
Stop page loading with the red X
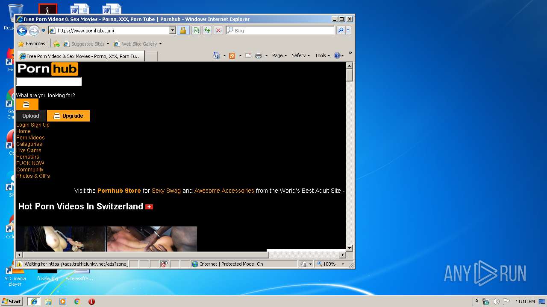(218, 31)
